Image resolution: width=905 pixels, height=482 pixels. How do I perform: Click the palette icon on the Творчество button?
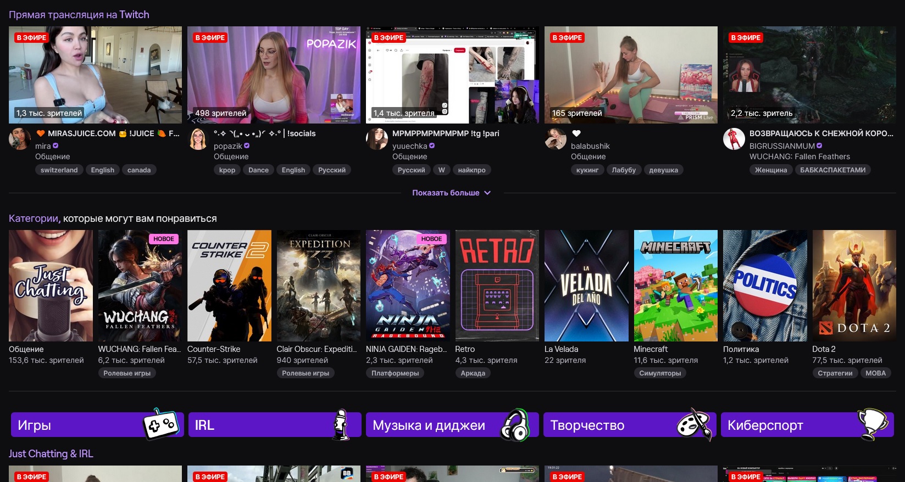(694, 424)
